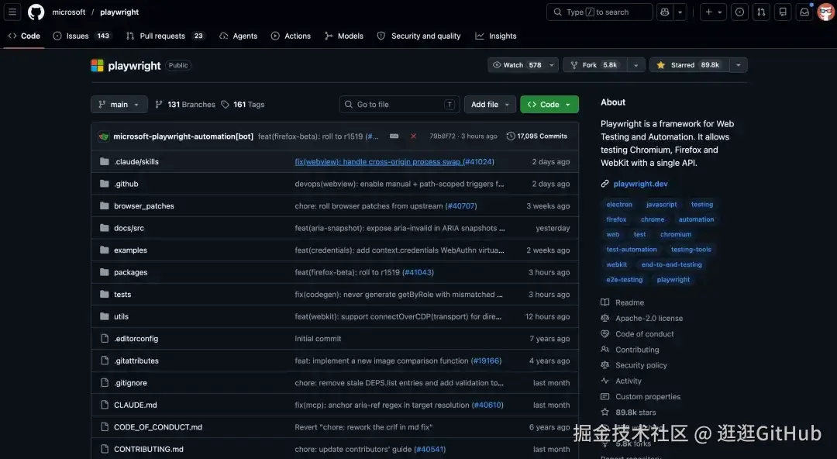Switch to the Issues tab
The image size is (837, 459).
[82, 36]
